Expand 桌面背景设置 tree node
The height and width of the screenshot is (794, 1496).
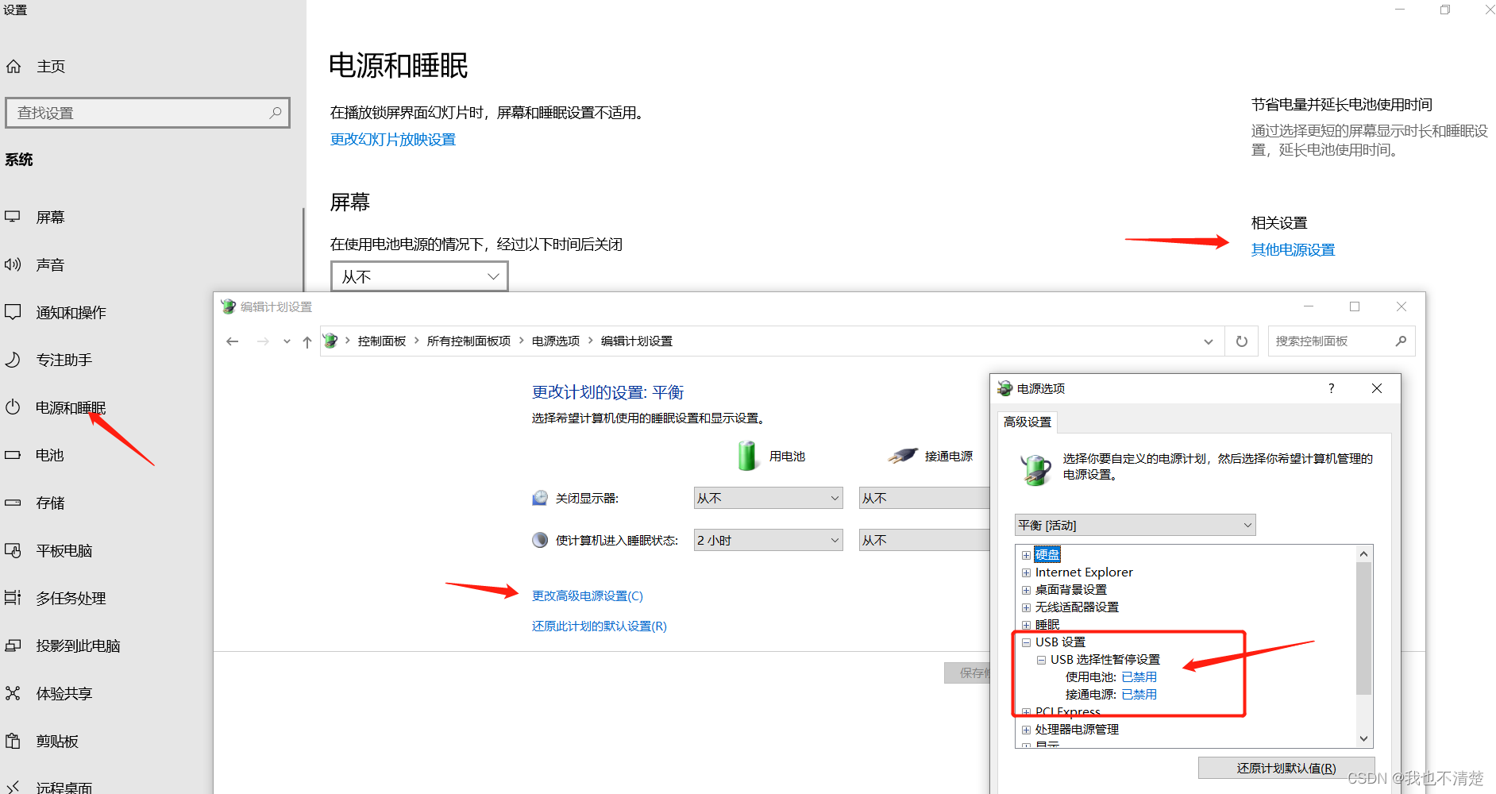coord(1026,590)
